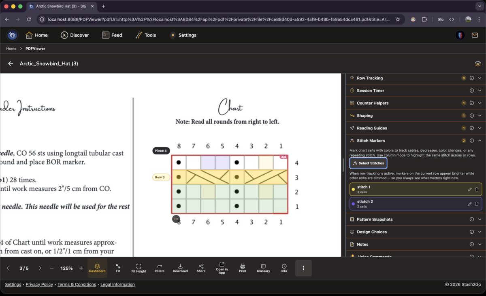Delete the stictch 2 marker with the trash icon
The image size is (486, 296).
point(477,204)
